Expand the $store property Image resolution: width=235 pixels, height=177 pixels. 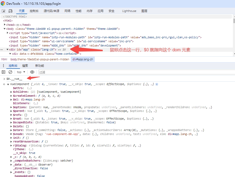tap(11, 130)
